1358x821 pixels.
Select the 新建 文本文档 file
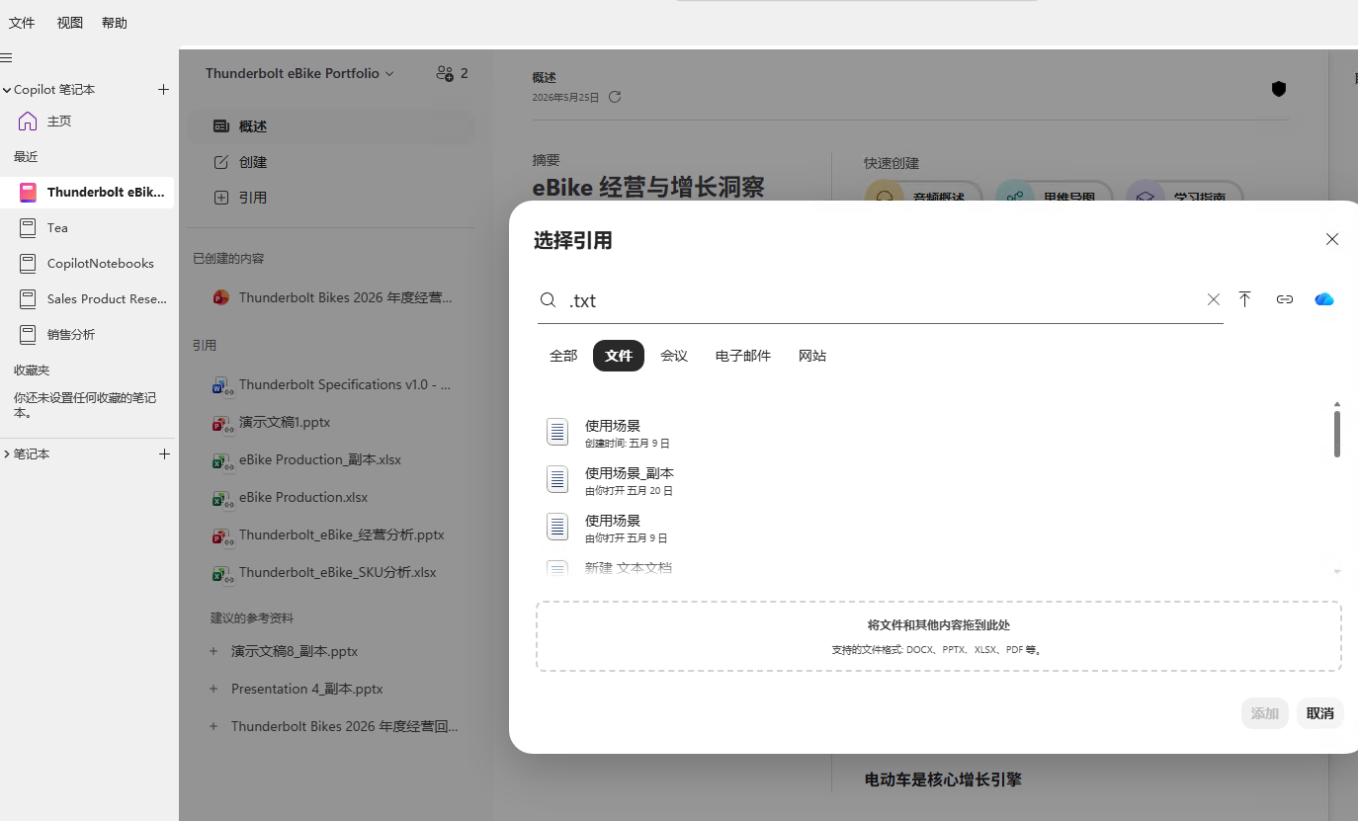(x=934, y=568)
